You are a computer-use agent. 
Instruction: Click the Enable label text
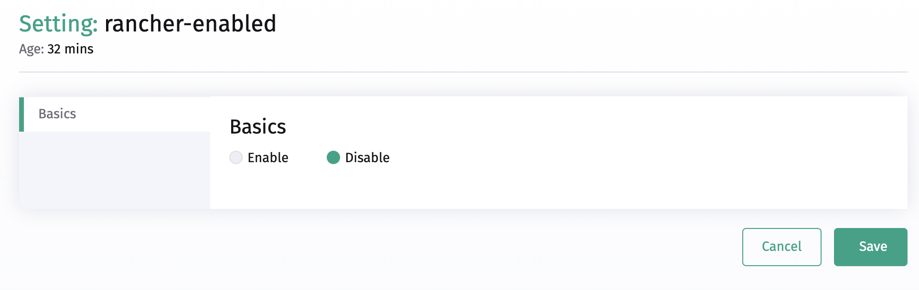tap(268, 157)
